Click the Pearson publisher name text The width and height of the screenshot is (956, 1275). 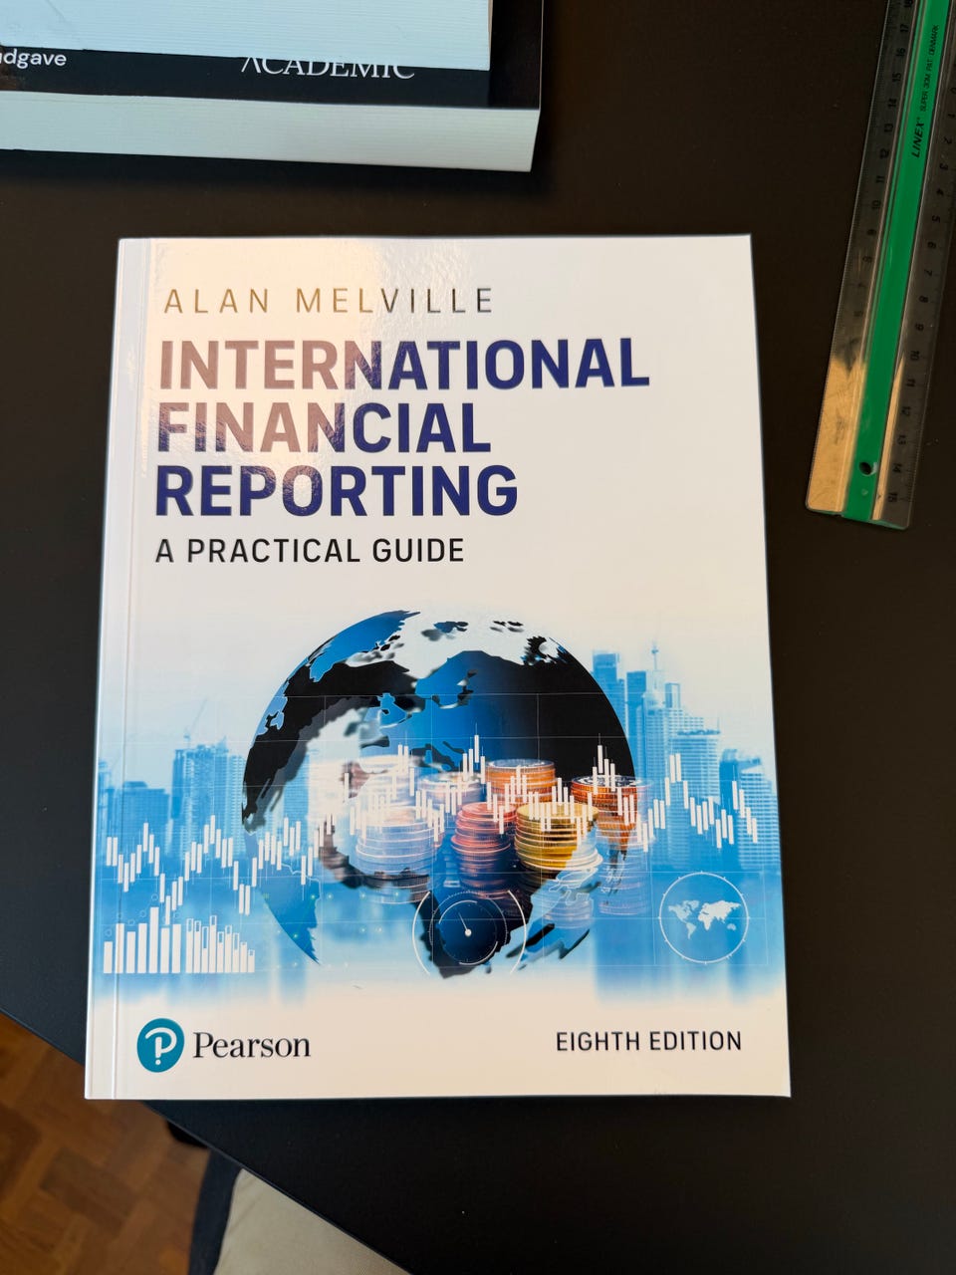[252, 1046]
